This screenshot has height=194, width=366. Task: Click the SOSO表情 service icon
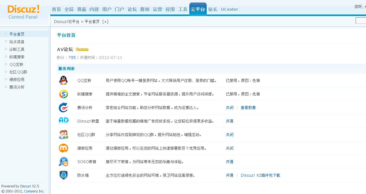click(64, 162)
